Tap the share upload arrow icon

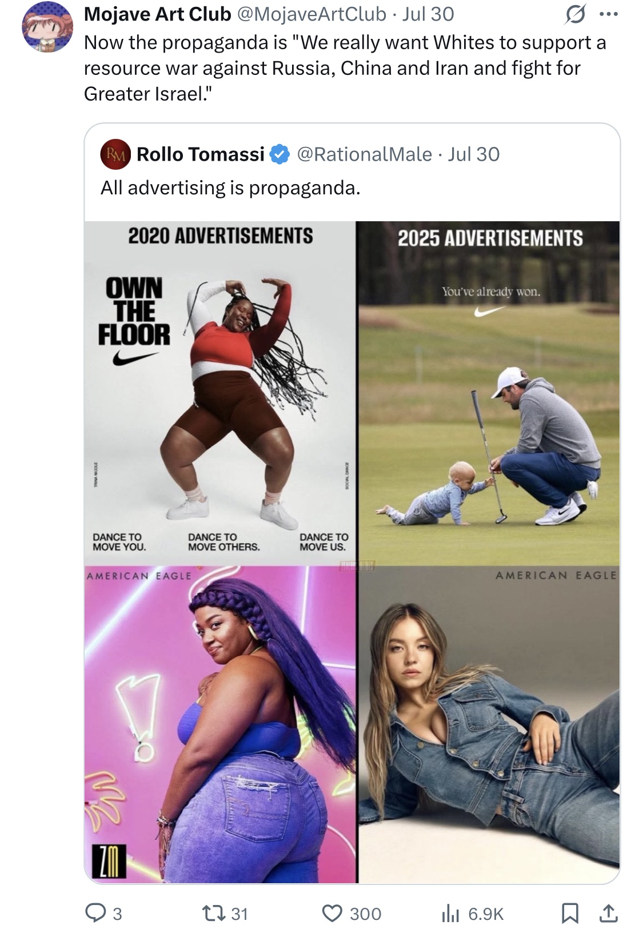click(x=609, y=913)
